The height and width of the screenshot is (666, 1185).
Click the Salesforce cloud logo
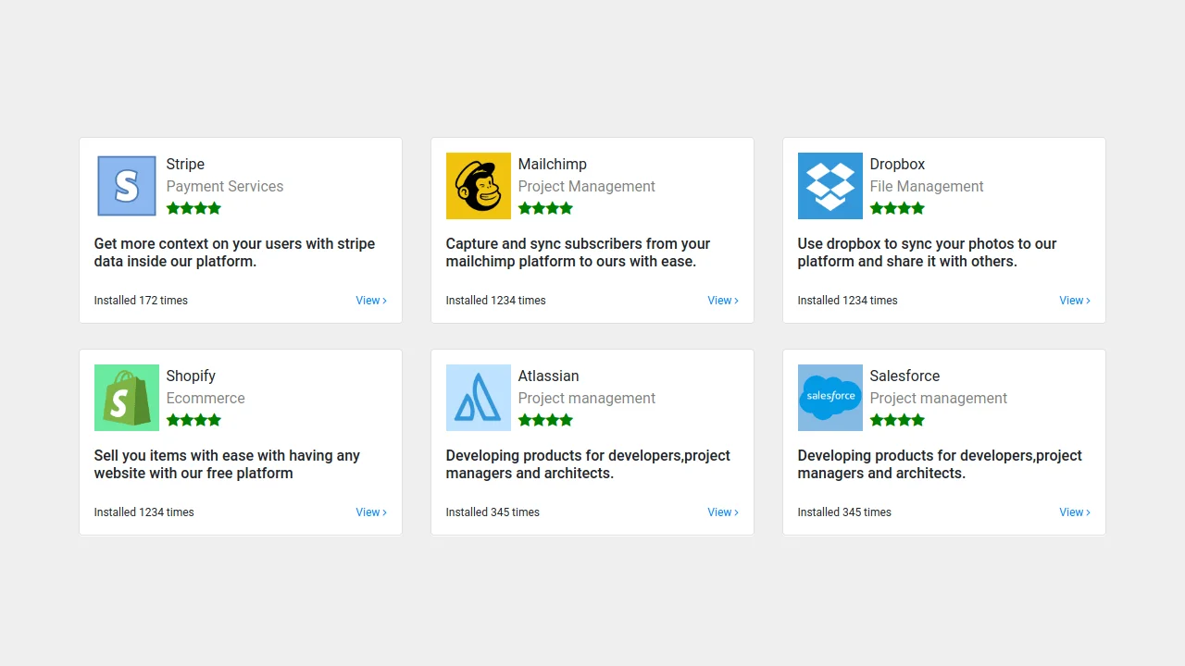click(829, 397)
